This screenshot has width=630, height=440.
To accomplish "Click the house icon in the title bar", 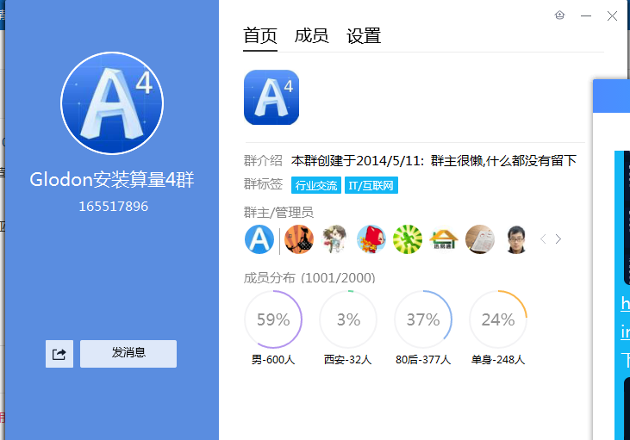I will pyautogui.click(x=559, y=15).
